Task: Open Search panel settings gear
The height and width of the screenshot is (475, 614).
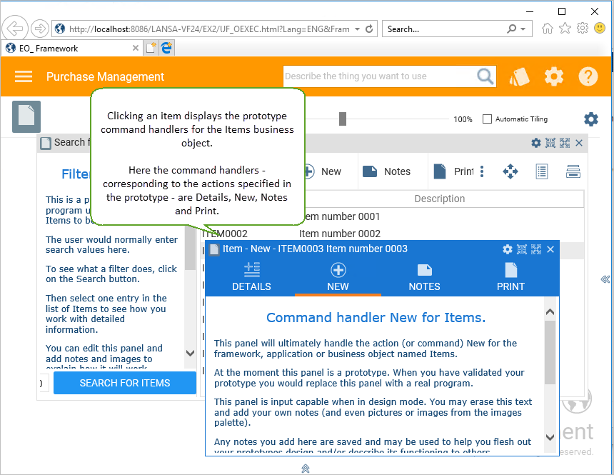Action: (x=535, y=143)
